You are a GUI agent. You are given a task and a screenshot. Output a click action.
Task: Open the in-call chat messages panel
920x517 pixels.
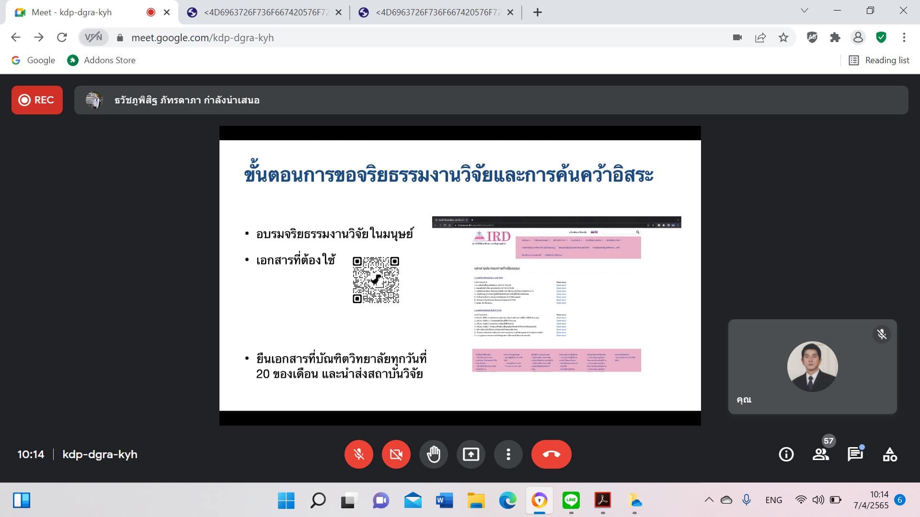pyautogui.click(x=855, y=454)
